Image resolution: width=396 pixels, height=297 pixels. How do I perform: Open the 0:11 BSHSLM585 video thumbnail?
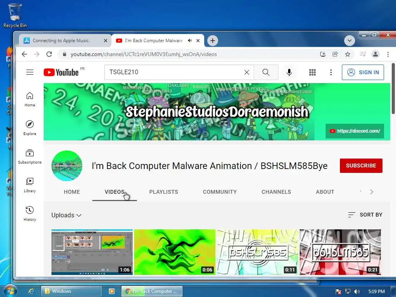258,252
